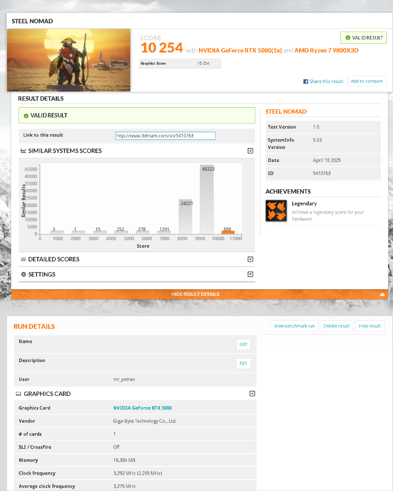Click the monitor icon beside Graphics Card heading
Image resolution: width=393 pixels, height=491 pixels.
click(18, 394)
